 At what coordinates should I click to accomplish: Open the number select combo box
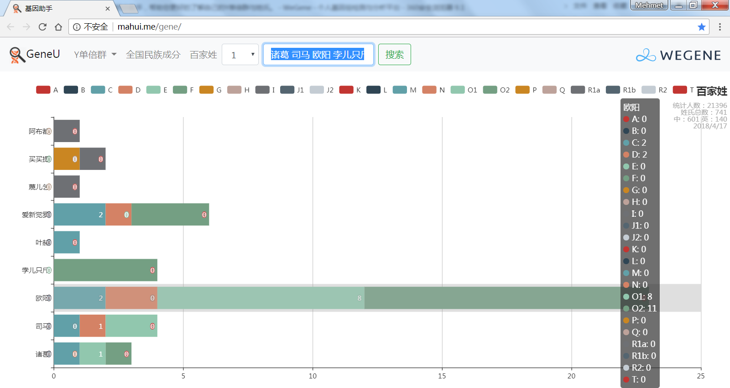(240, 55)
